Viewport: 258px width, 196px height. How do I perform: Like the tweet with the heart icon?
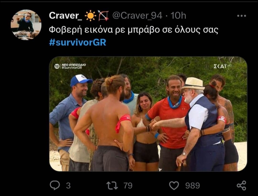tap(174, 185)
